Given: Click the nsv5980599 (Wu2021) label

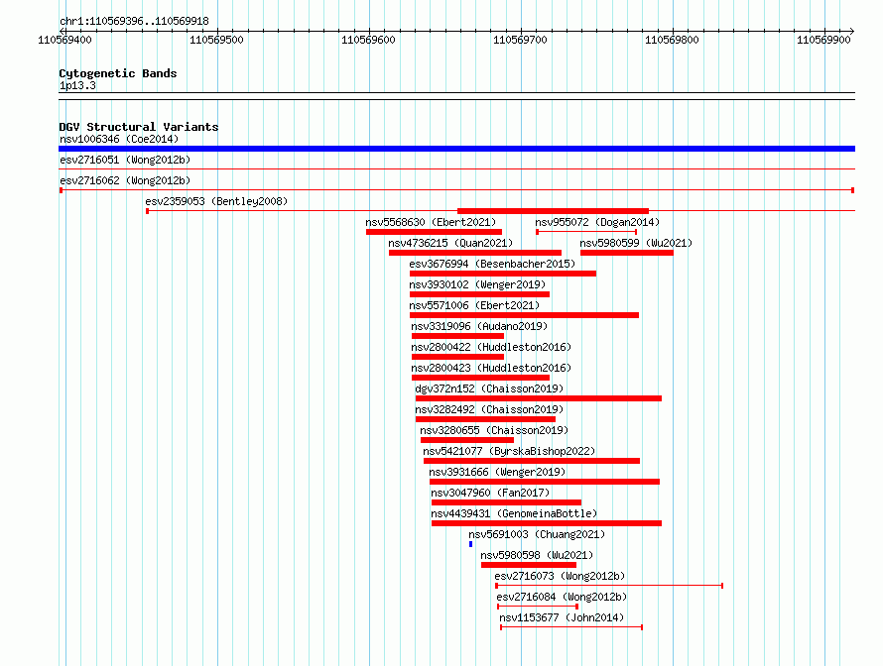Looking at the screenshot, I should (636, 243).
